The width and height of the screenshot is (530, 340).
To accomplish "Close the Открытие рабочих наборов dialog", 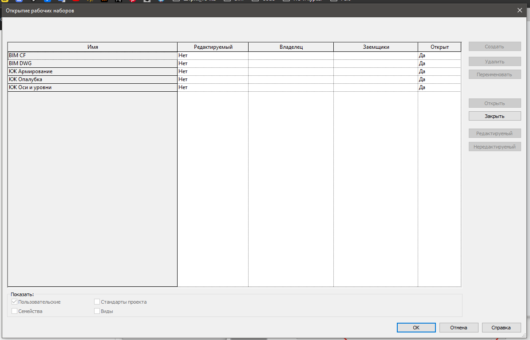I will point(520,10).
